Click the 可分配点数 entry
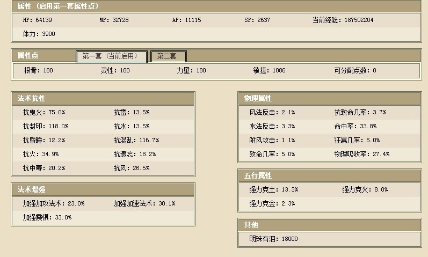Image resolution: width=428 pixels, height=257 pixels. (x=355, y=70)
